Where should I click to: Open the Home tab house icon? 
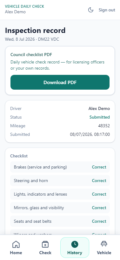click(x=16, y=244)
